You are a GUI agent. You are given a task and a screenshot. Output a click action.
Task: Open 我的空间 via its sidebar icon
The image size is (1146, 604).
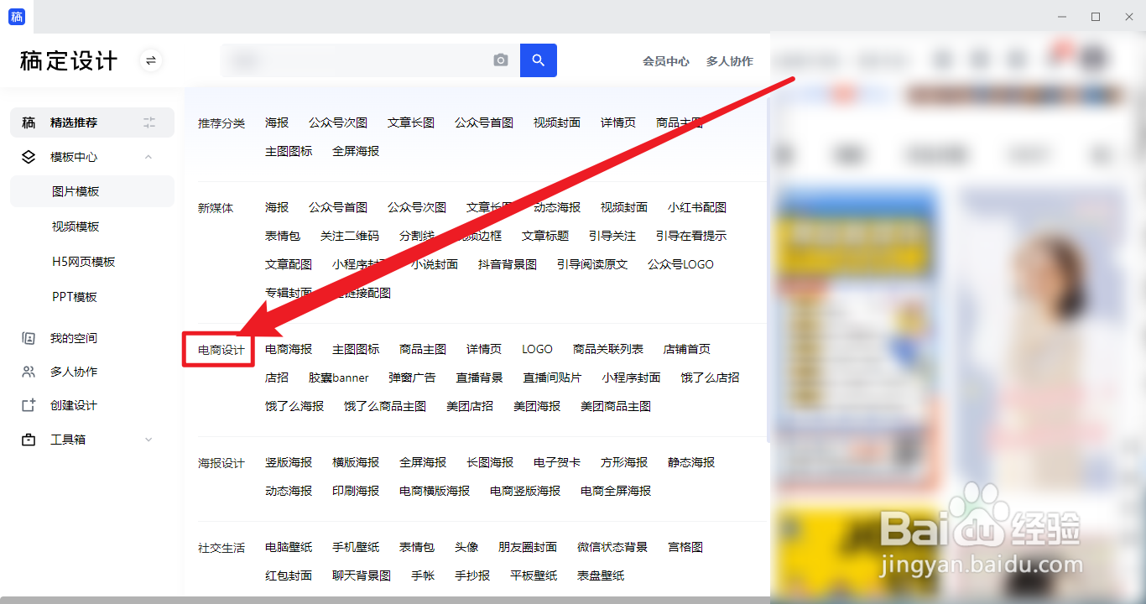[x=28, y=338]
